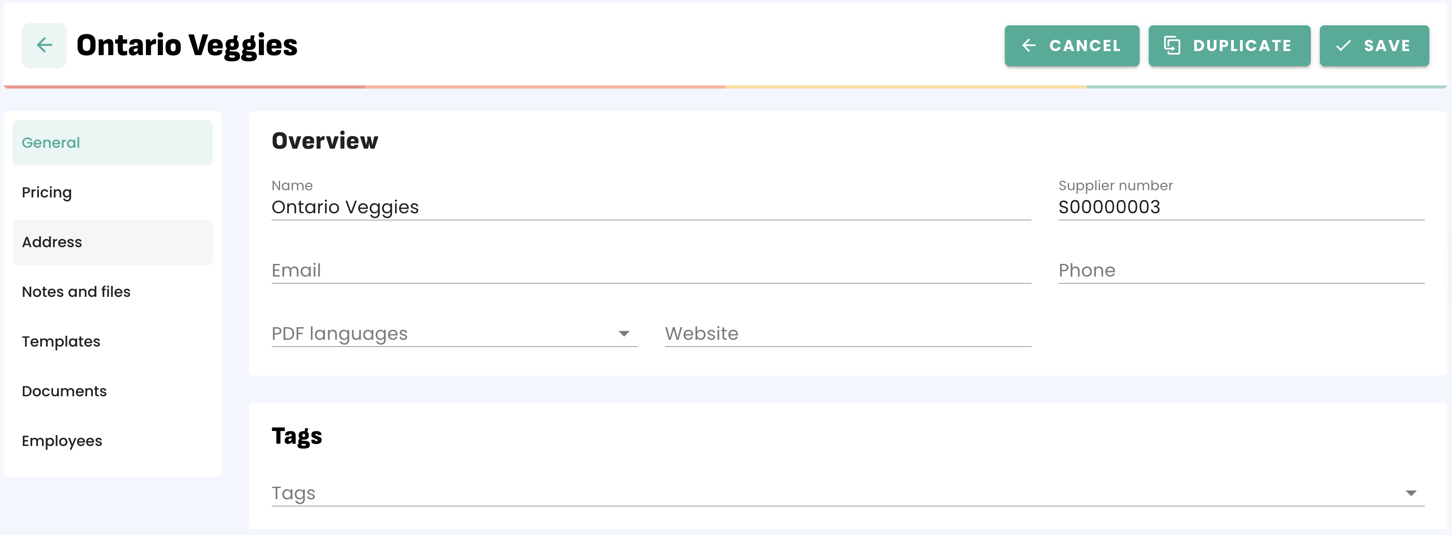The image size is (1452, 535).
Task: Go to the Address section
Action: 112,242
